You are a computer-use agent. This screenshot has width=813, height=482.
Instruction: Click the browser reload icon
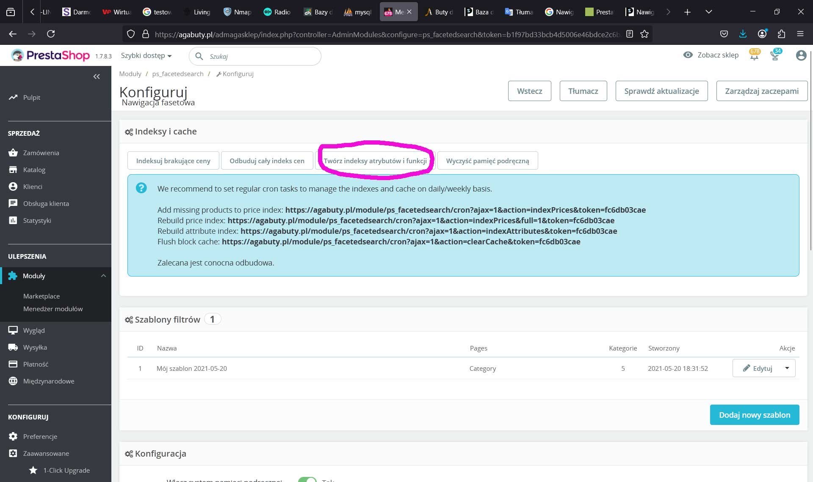coord(51,34)
